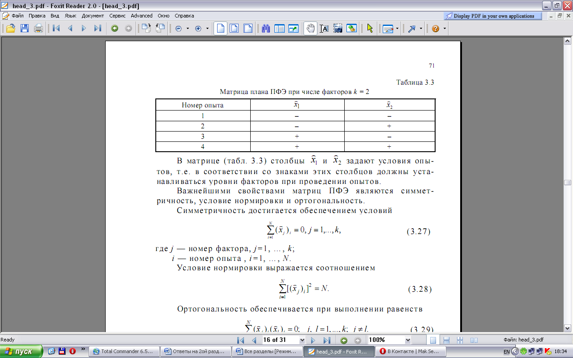The image size is (573, 358).
Task: Rotate page counterclockwise icon
Action: click(160, 29)
